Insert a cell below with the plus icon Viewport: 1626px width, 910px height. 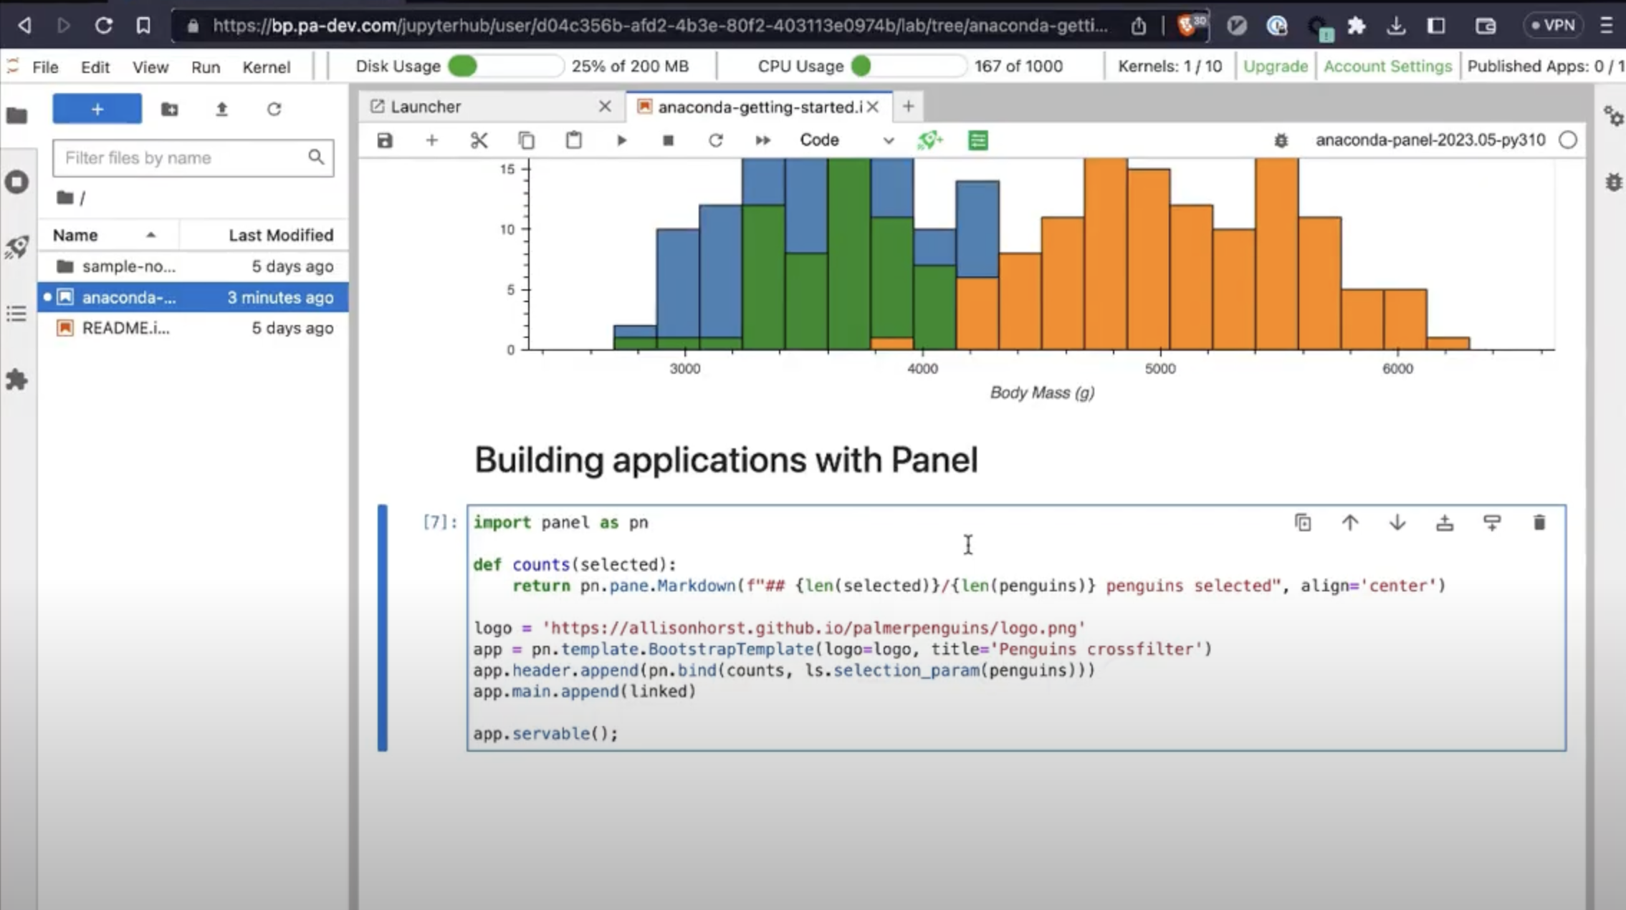pyautogui.click(x=431, y=140)
